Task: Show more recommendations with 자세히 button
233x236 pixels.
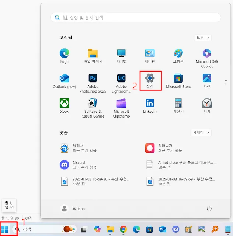Action: pos(201,132)
